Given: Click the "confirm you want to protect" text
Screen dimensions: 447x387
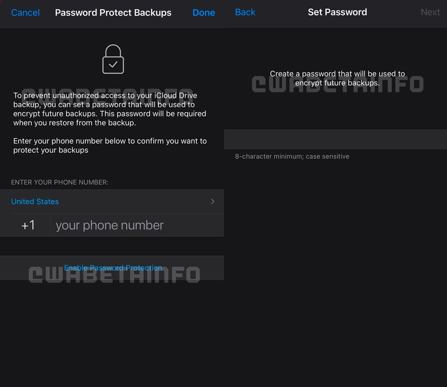Looking at the screenshot, I should 110,145.
